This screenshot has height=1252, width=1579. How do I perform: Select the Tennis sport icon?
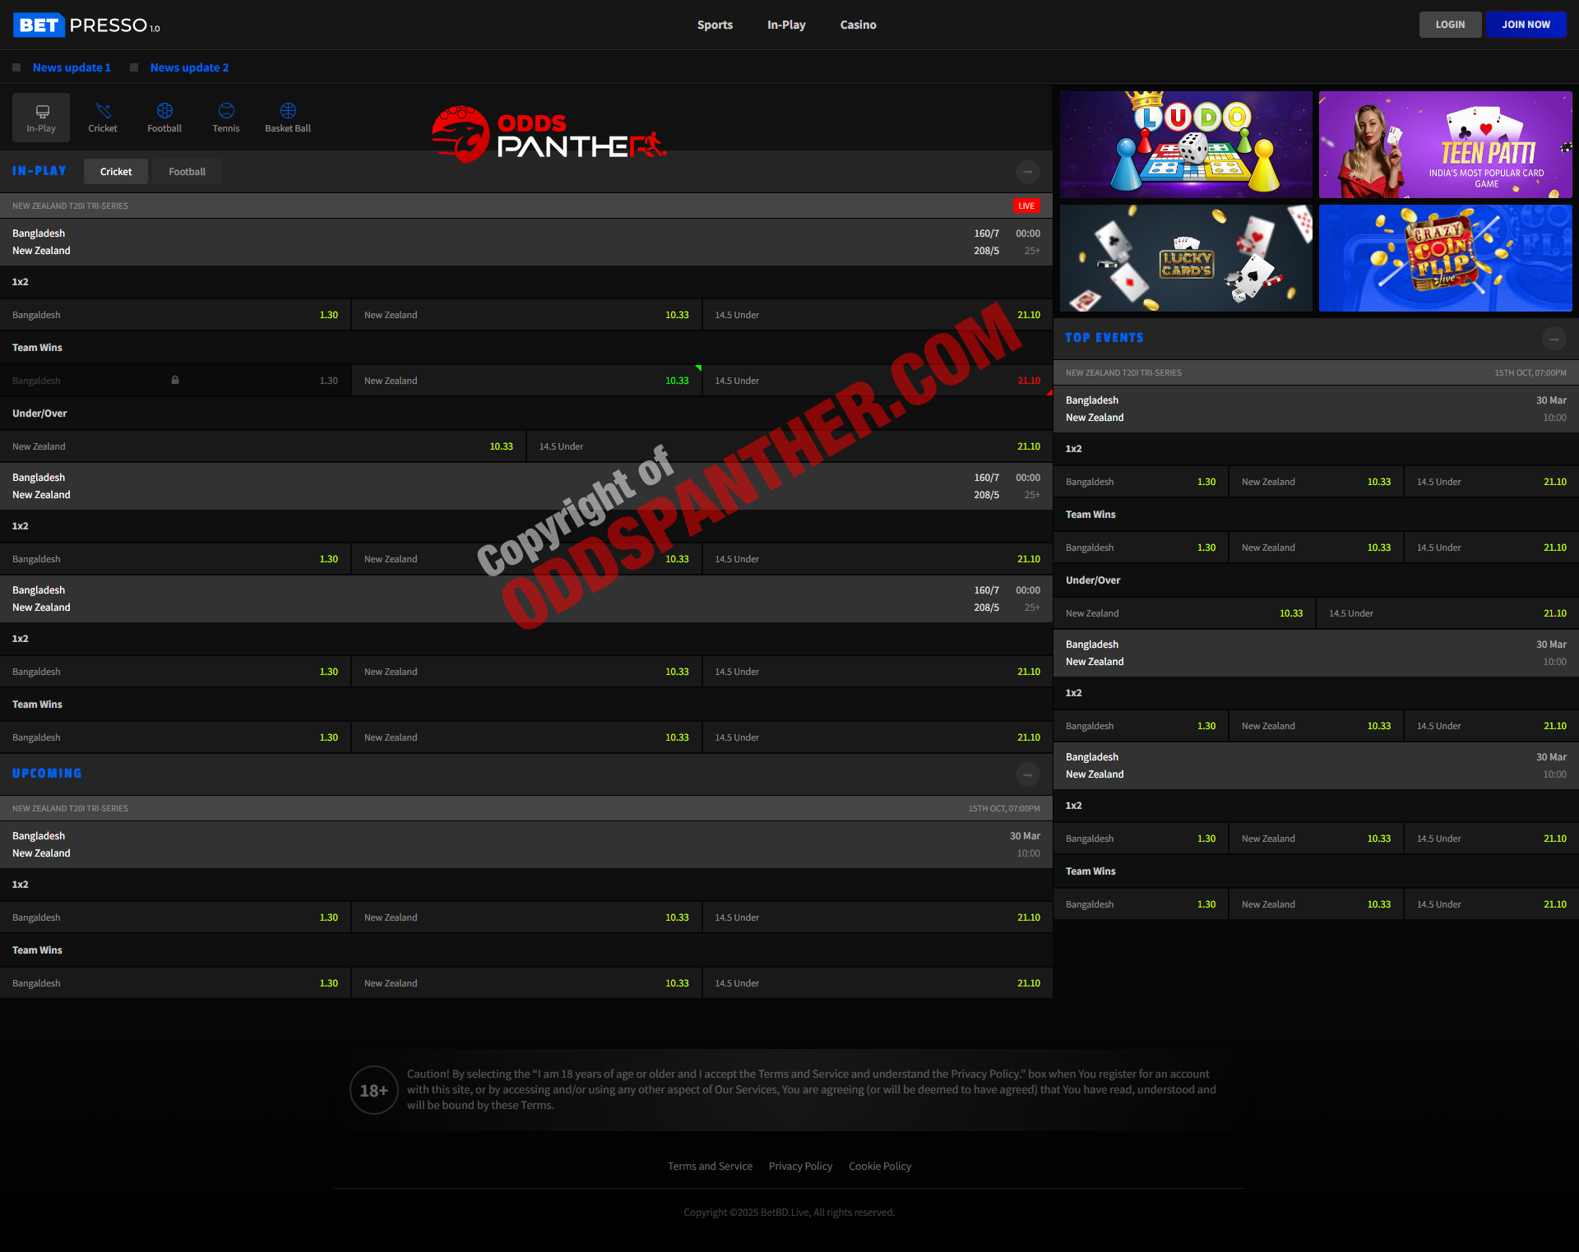(x=226, y=111)
